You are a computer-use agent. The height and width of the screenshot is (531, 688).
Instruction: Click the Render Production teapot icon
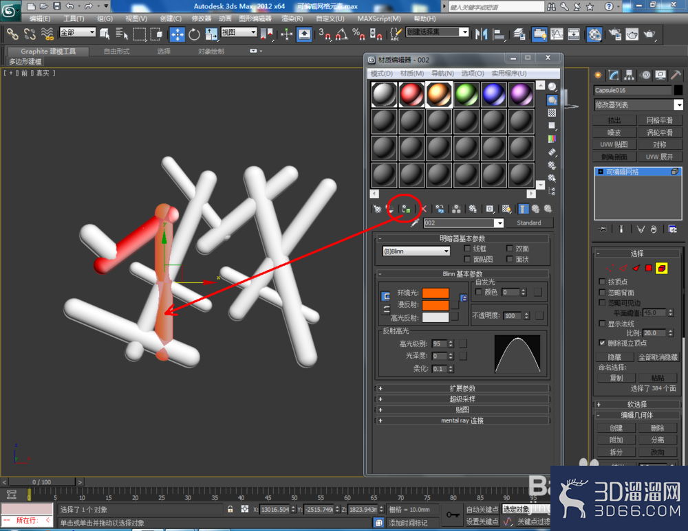click(x=649, y=34)
